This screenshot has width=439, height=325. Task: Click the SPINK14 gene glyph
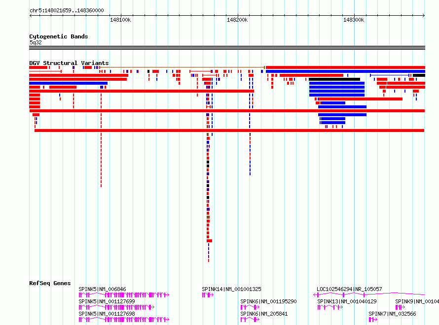208,295
